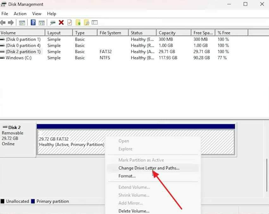This screenshot has width=269, height=214.
Task: Click the Disk 2 partition 1 drive icon
Action: coord(3,52)
